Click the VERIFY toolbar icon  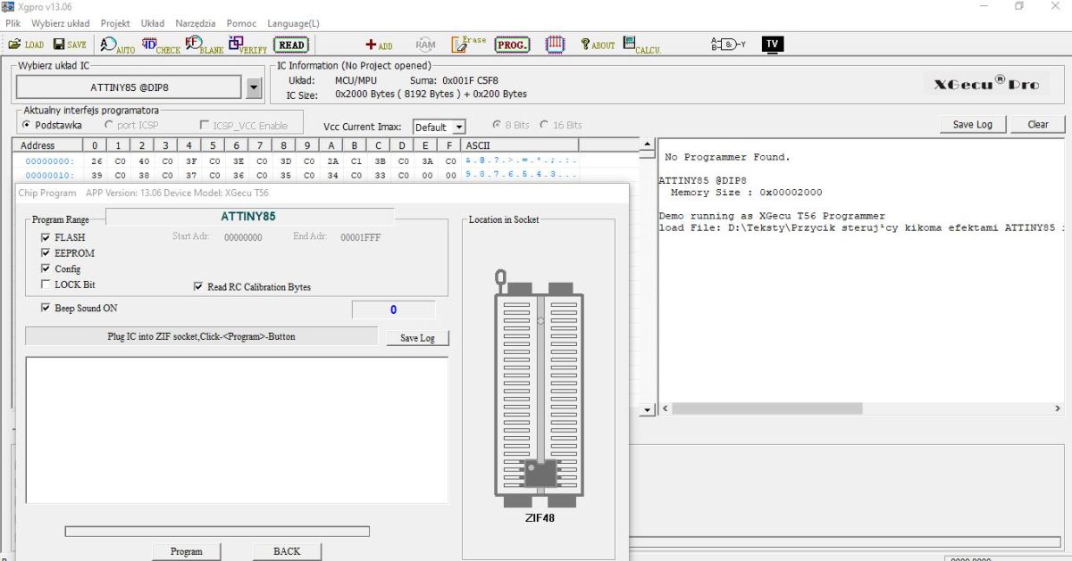(247, 45)
